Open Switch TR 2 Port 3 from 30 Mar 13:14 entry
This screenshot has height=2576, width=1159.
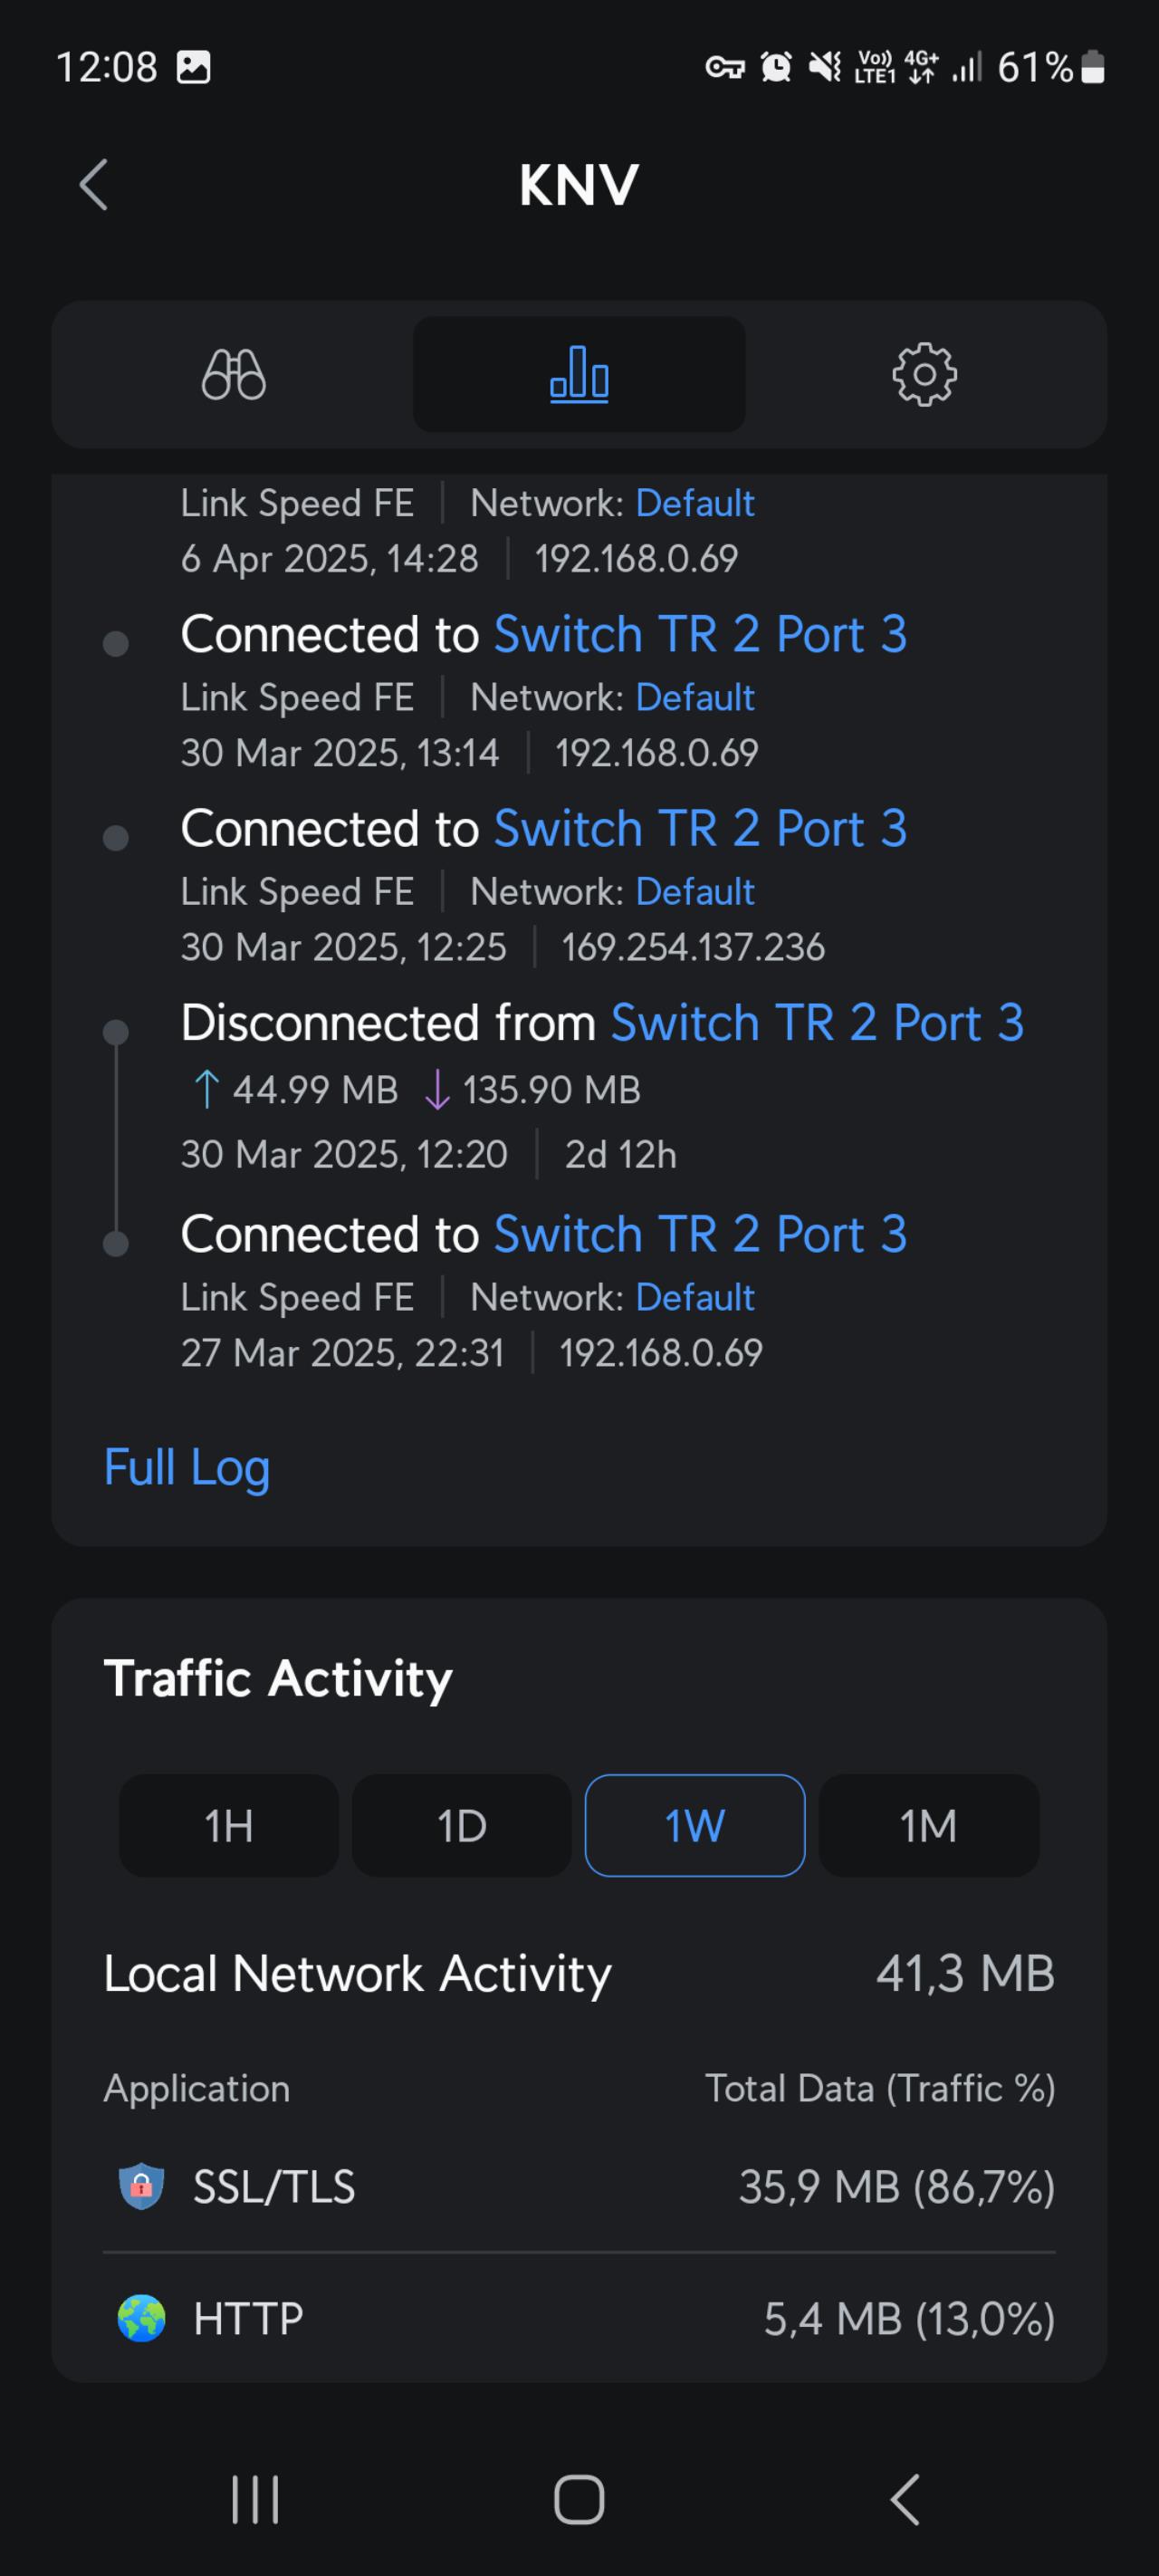[700, 634]
